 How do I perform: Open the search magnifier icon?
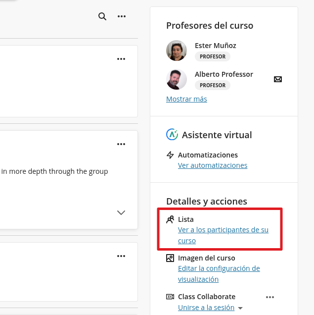click(x=102, y=16)
